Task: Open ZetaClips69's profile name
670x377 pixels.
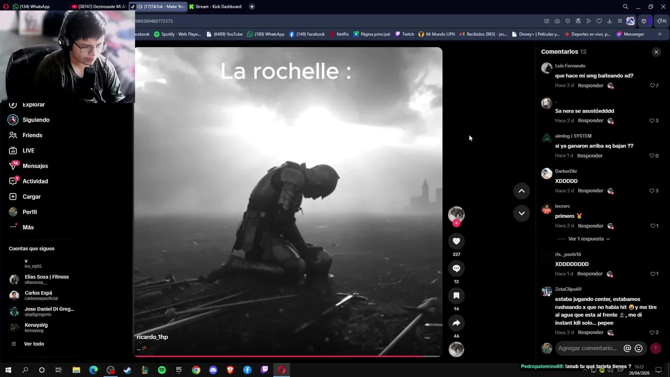Action: tap(568, 289)
